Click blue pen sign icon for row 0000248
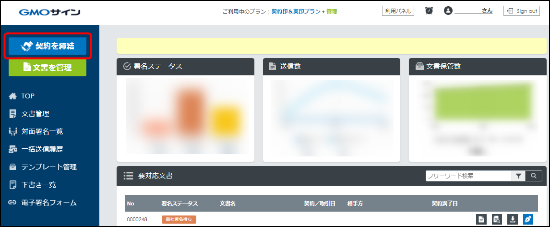 pyautogui.click(x=528, y=219)
